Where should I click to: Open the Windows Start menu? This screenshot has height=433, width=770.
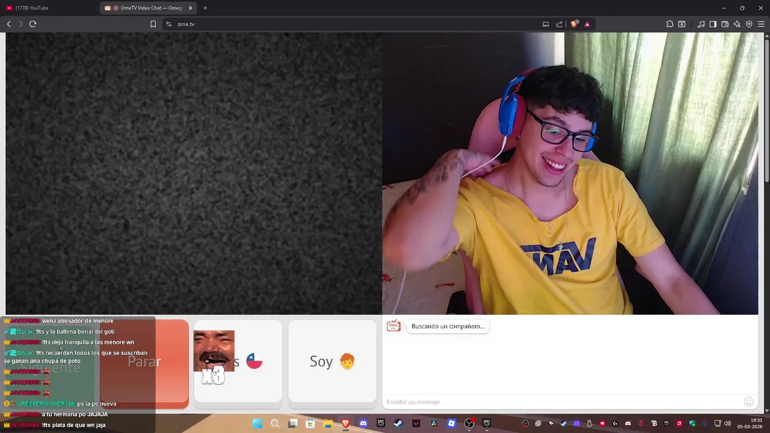coord(257,423)
